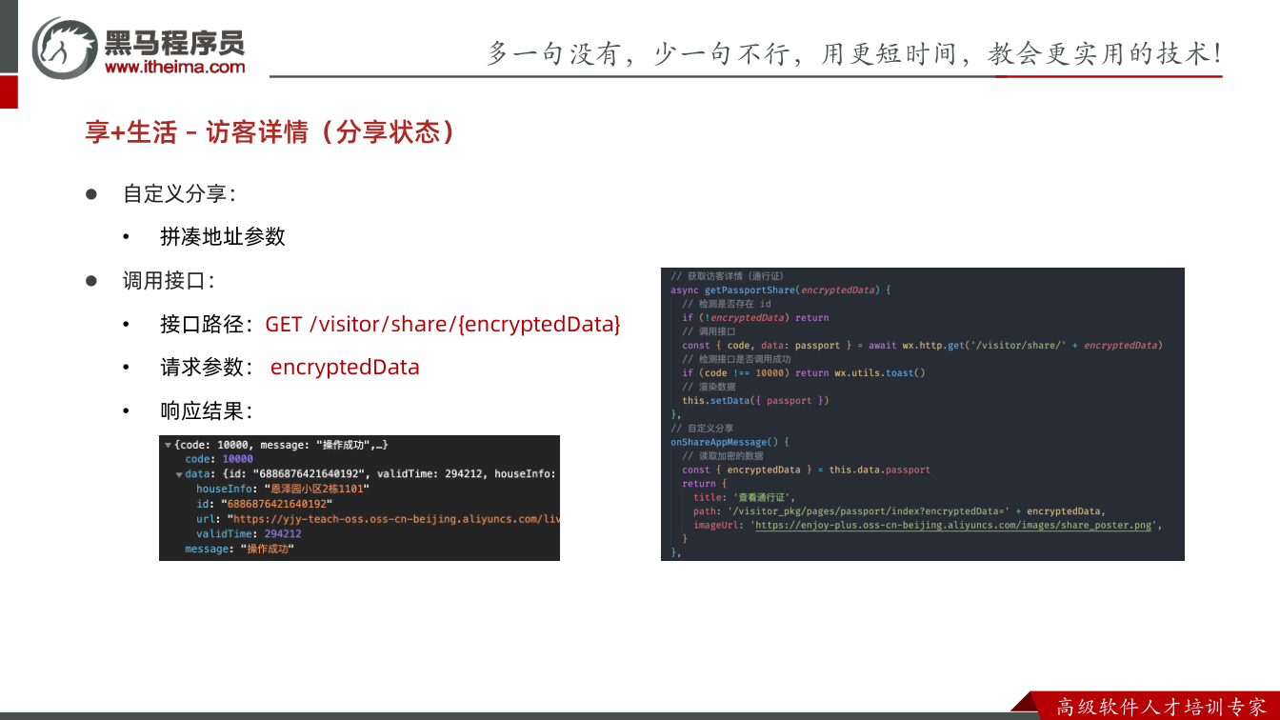Viewport: 1280px width, 720px height.
Task: Select the await wx.http.get('/visitor/share/' code line
Action: (922, 345)
